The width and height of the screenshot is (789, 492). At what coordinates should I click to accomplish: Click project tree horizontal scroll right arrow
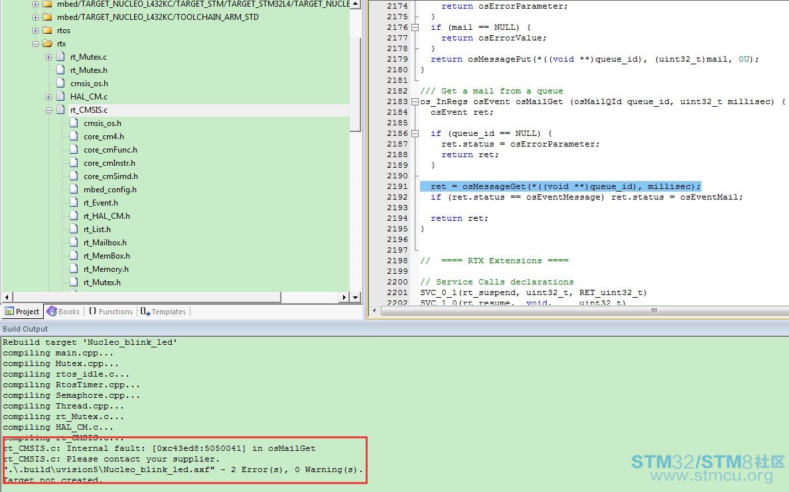[x=344, y=297]
